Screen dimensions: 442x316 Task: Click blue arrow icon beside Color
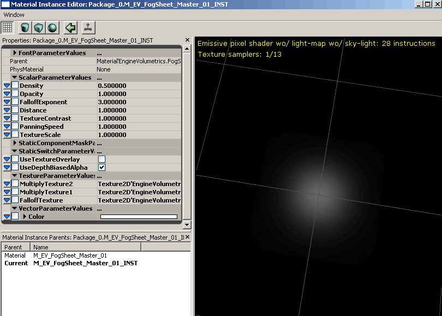coord(7,217)
